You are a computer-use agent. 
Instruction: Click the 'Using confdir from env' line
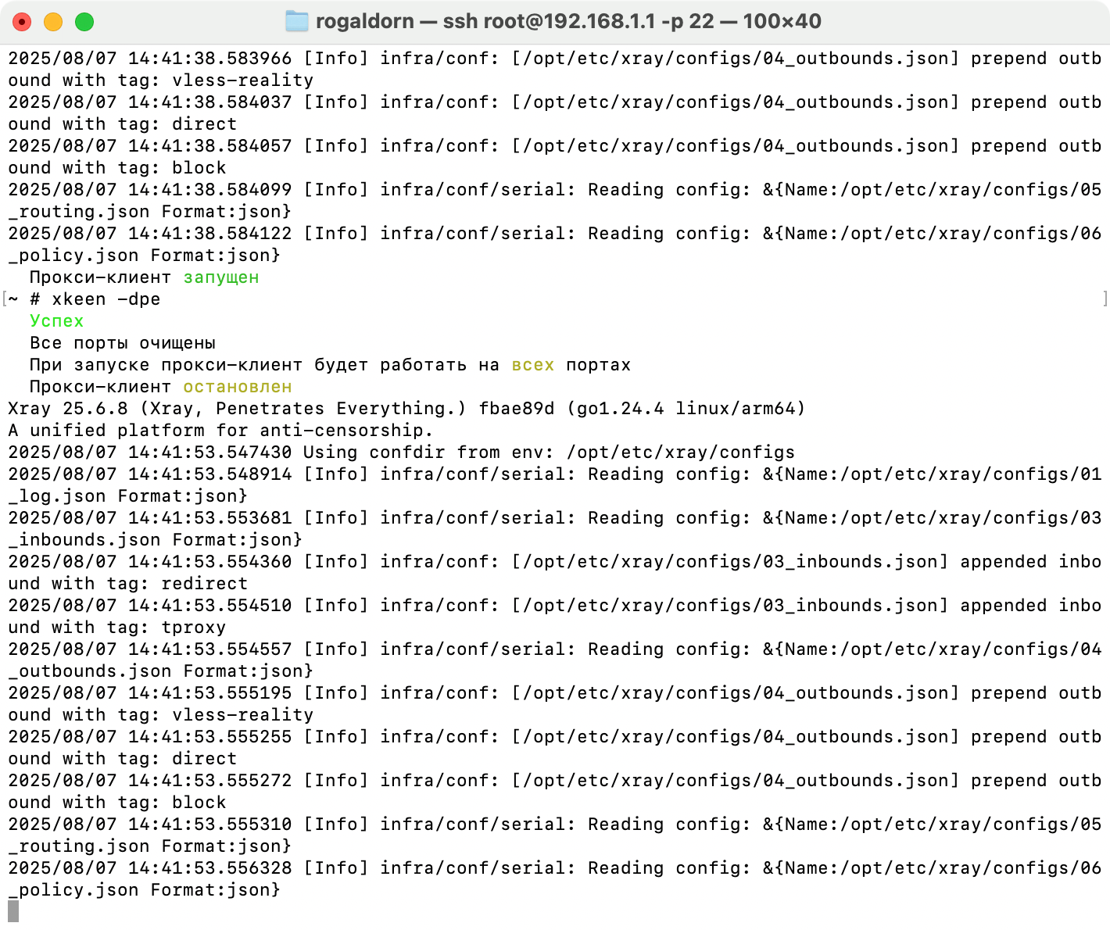coord(401,452)
